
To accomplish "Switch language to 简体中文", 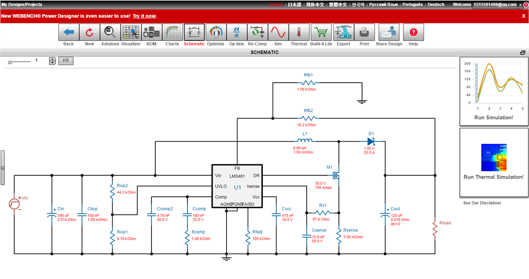I will pyautogui.click(x=315, y=4).
